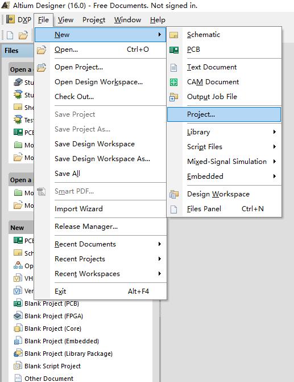
Task: Open the Project menu in menu bar
Action: pos(94,20)
